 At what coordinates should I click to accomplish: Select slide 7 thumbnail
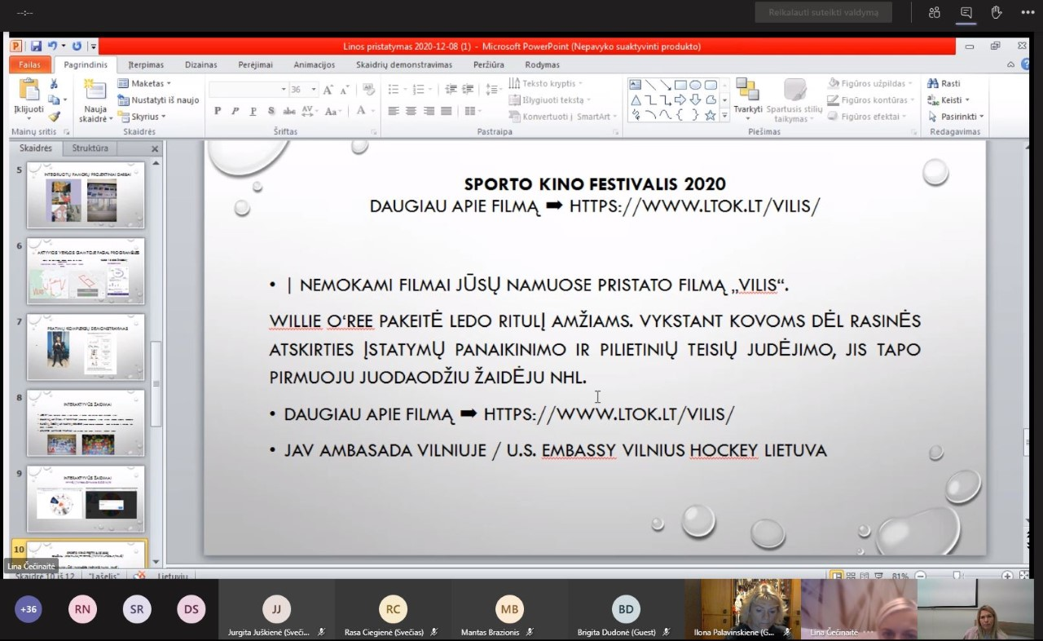(86, 347)
